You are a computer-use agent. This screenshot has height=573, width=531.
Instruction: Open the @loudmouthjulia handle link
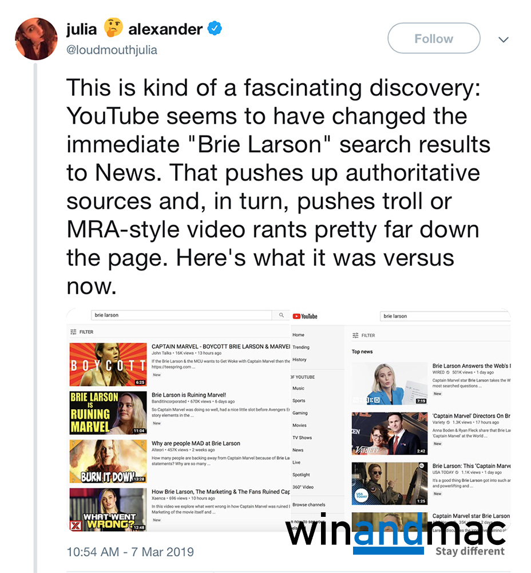pos(112,50)
